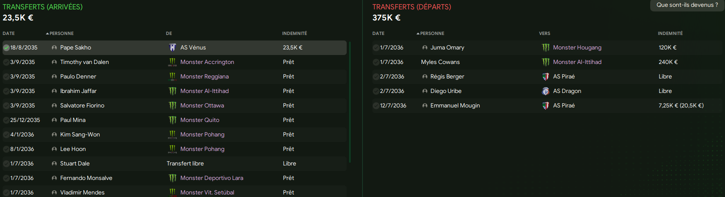Click AS Dragon club crest icon
The width and height of the screenshot is (725, 197).
[545, 91]
